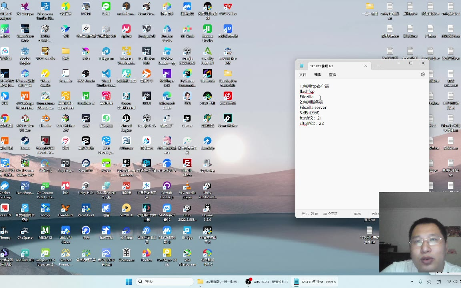Select the HBuilder X desktop shortcut
The image size is (461, 288).
86,98
